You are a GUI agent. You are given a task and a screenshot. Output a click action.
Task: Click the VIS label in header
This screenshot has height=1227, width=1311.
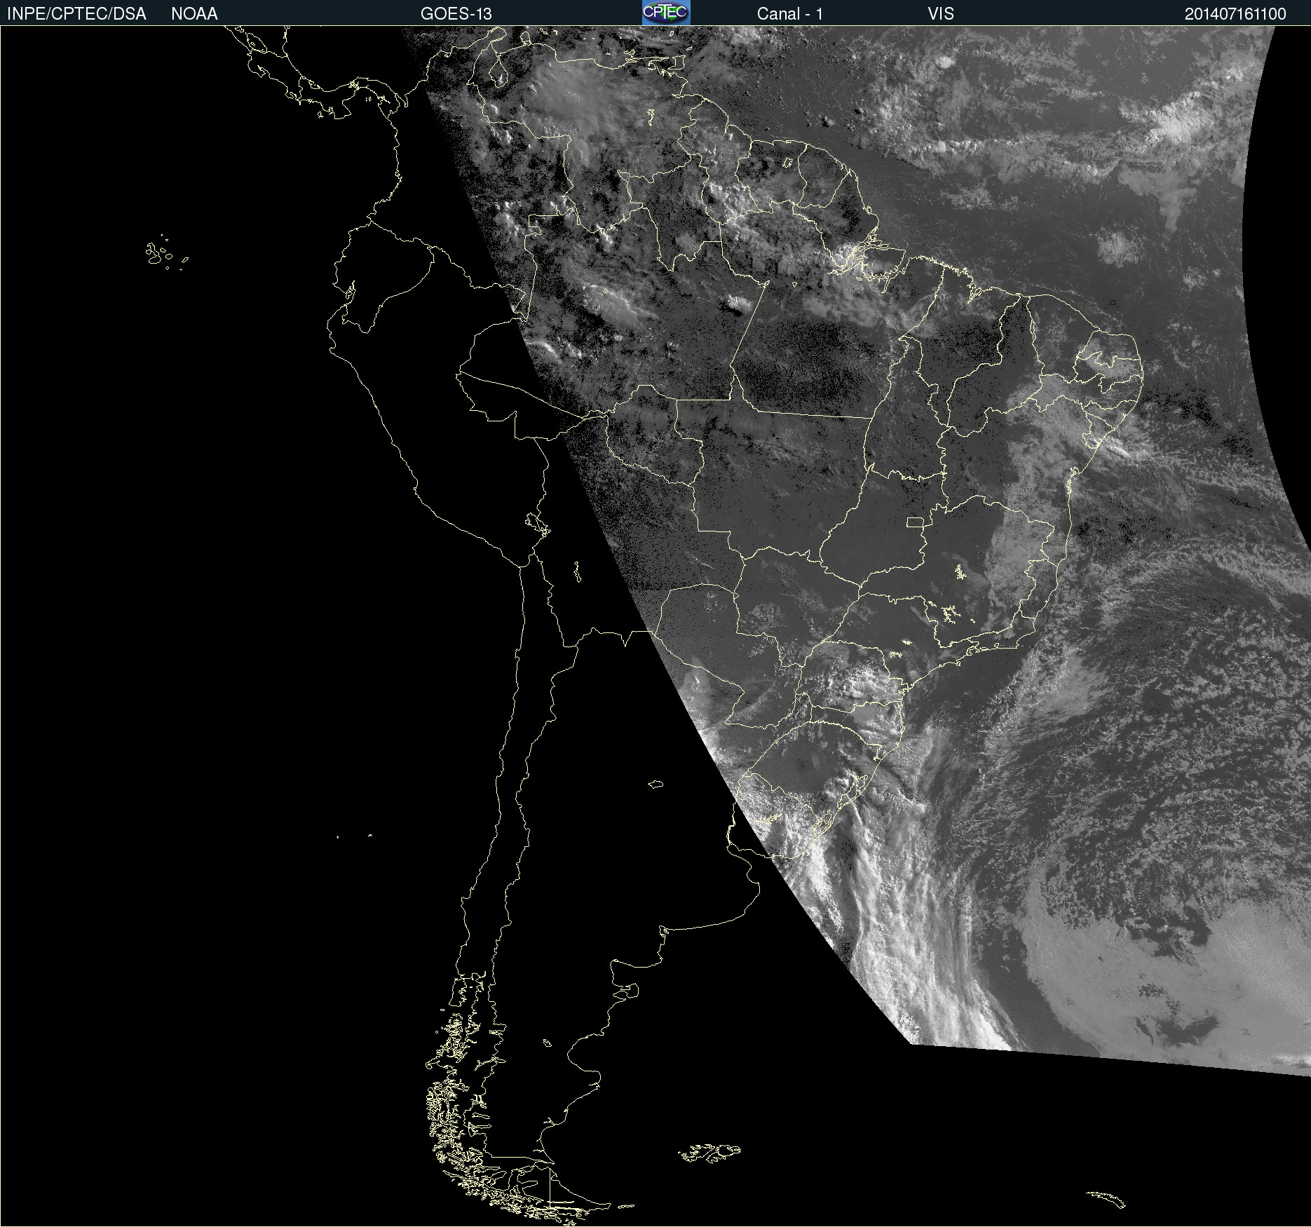coord(940,14)
